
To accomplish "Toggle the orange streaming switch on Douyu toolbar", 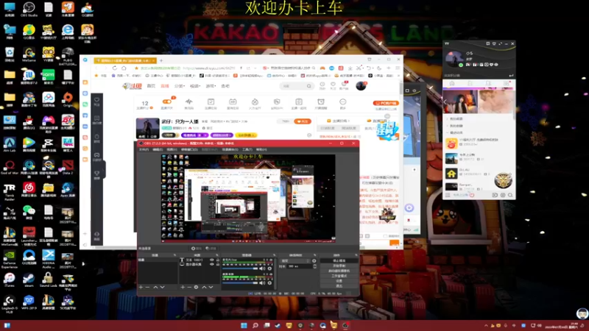I will click(x=167, y=102).
